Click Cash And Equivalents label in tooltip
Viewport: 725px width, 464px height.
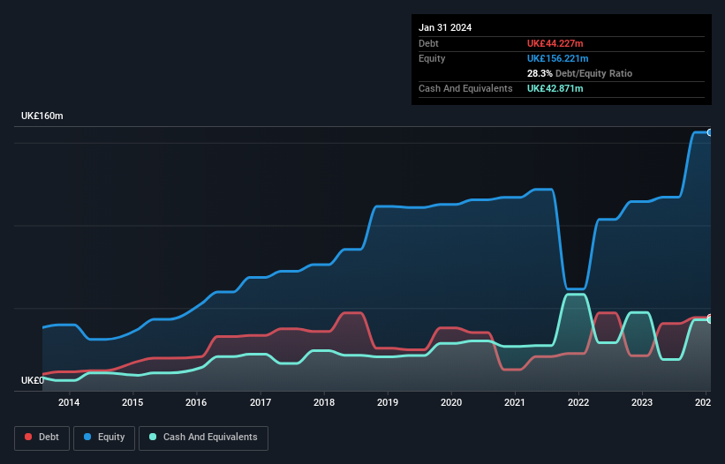(x=465, y=88)
